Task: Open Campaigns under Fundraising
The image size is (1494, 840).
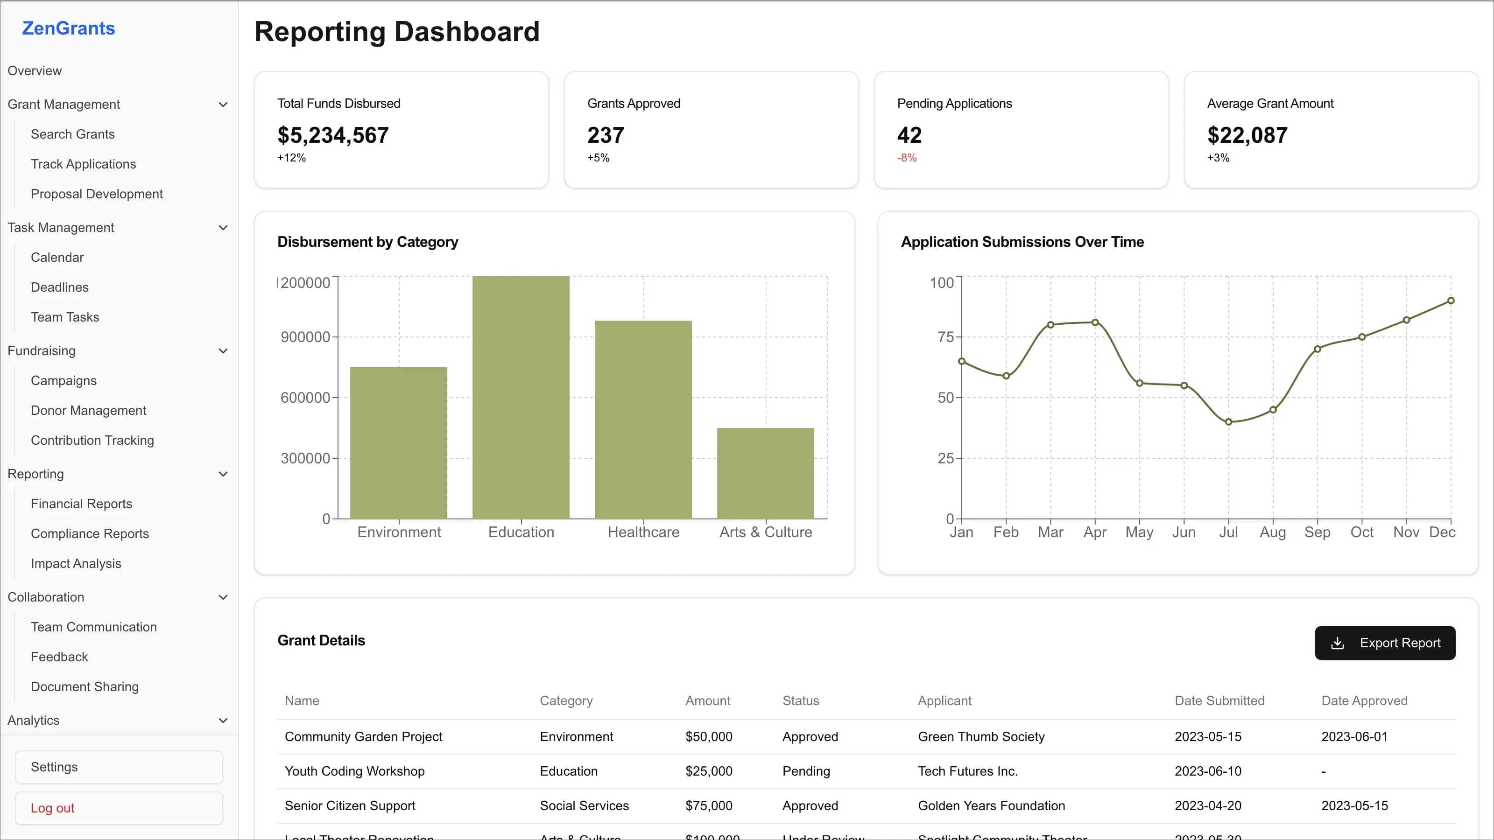Action: click(64, 380)
